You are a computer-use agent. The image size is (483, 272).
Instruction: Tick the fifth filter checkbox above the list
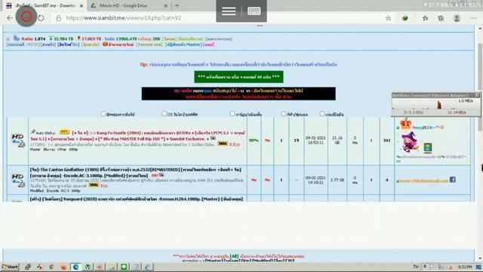pyautogui.click(x=322, y=114)
